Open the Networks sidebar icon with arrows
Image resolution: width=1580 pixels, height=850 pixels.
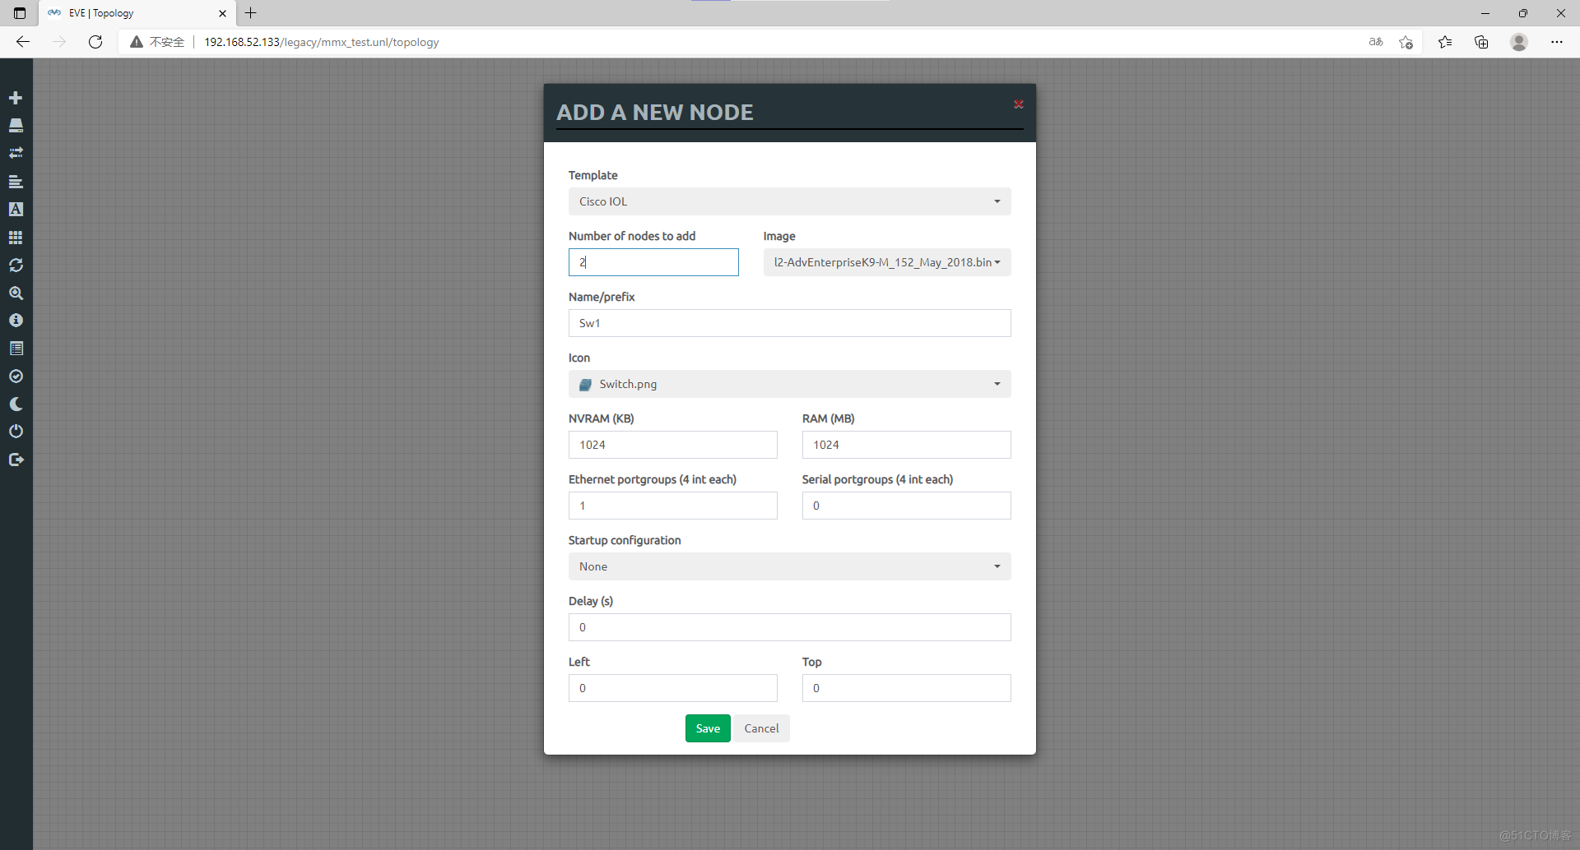(x=16, y=153)
